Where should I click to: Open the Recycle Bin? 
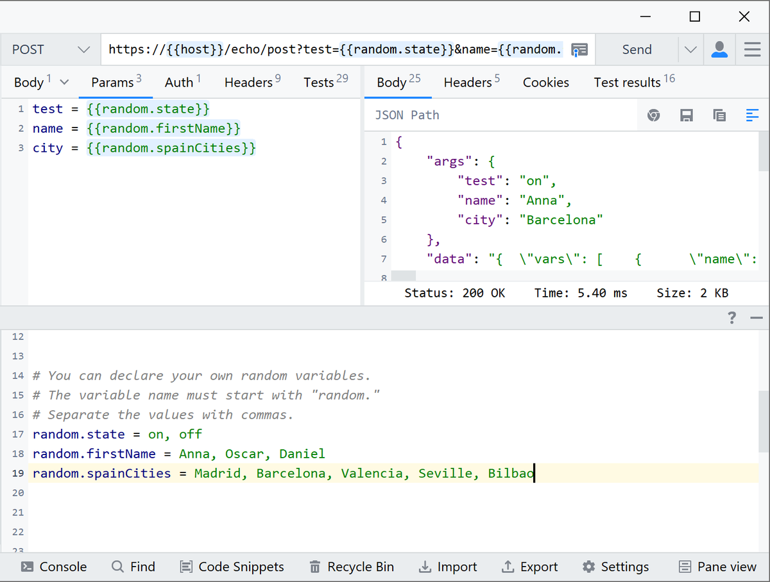tap(352, 567)
